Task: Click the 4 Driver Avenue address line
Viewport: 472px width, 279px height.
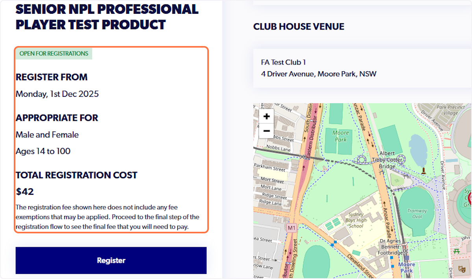Action: pos(319,74)
